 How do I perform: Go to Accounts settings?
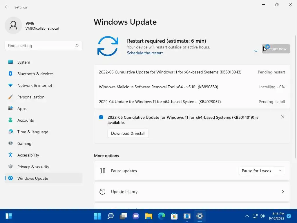coord(44,120)
